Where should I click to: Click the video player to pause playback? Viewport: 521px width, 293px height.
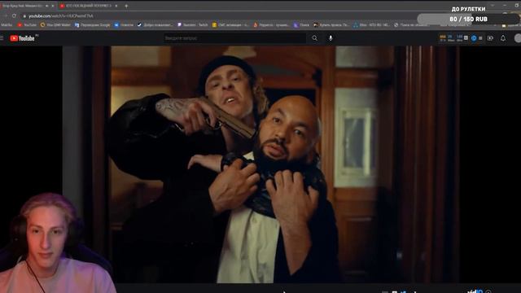click(x=260, y=164)
